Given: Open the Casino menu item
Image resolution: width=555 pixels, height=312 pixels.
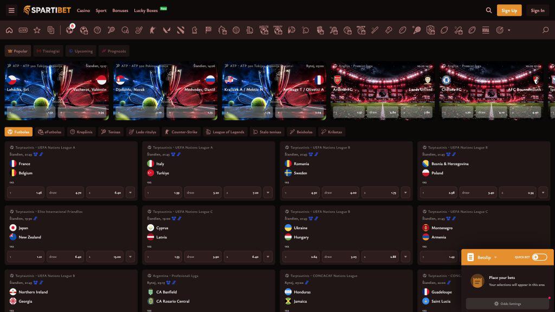Looking at the screenshot, I should pos(83,11).
